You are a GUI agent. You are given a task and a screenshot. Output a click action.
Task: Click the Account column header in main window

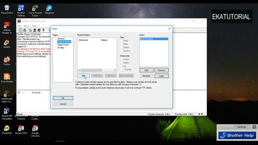click(x=36, y=93)
